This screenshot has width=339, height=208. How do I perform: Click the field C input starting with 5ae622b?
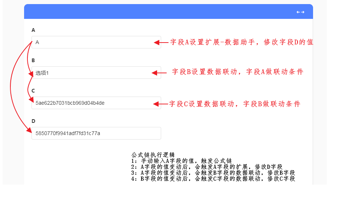(96, 103)
